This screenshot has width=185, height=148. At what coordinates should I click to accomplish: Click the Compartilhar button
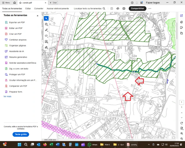pos(137,9)
